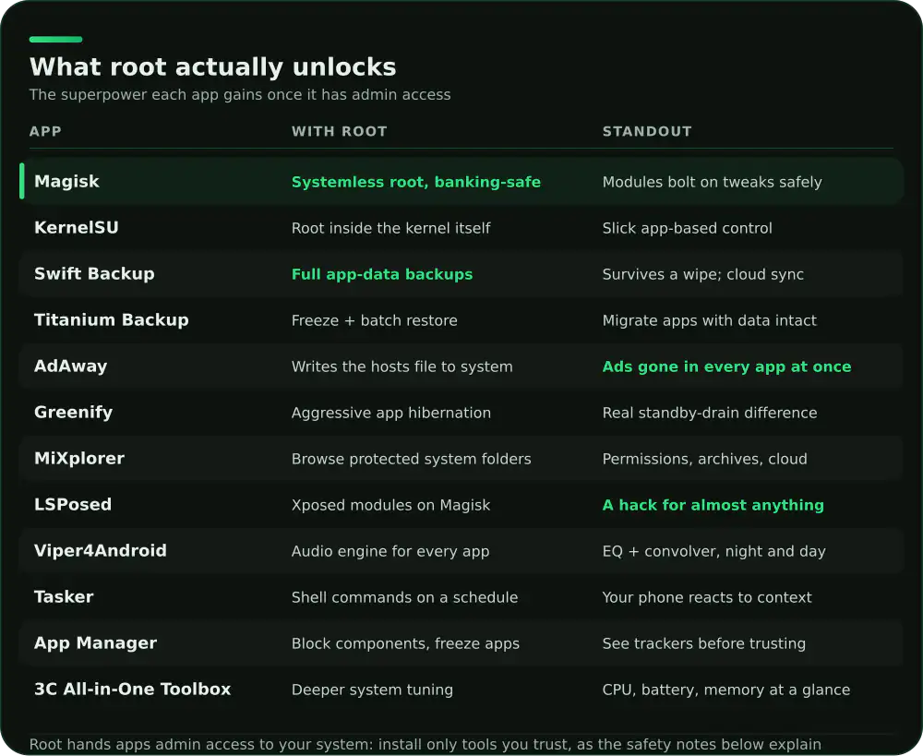Screen dimensions: 923x756
Task: Click 'Real standby-drain difference' cell
Action: point(709,413)
